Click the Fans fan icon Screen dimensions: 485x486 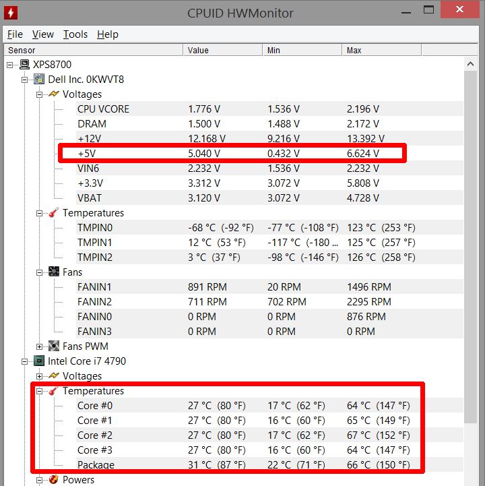point(54,272)
